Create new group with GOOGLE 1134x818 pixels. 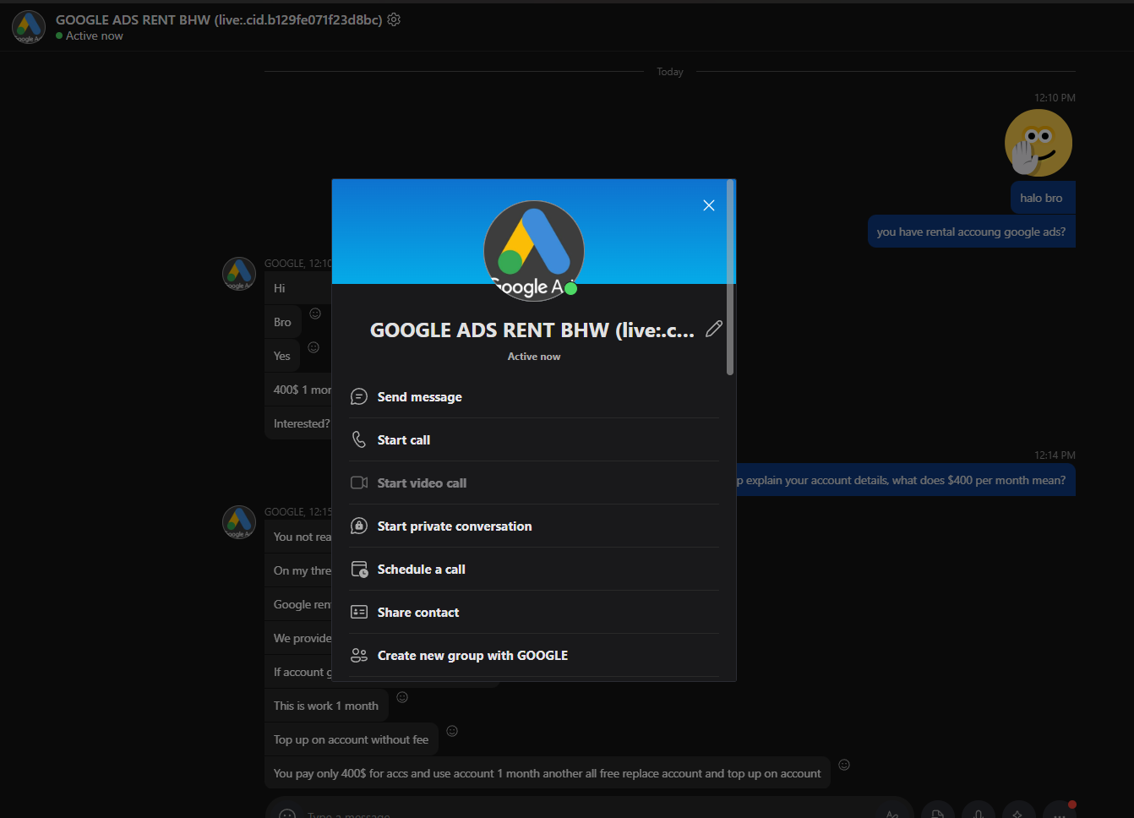coord(534,656)
